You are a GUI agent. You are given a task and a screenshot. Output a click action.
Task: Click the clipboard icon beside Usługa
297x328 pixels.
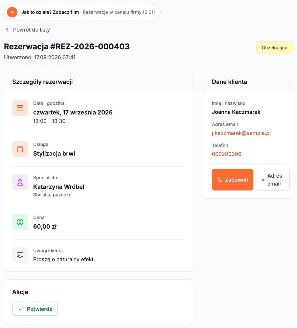(20, 149)
